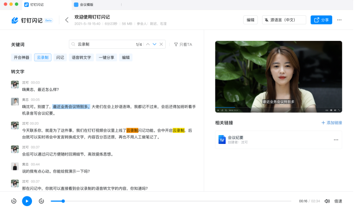This screenshot has height=208, width=355.
Task: Select the 开会神器 keyword tag
Action: [21, 58]
